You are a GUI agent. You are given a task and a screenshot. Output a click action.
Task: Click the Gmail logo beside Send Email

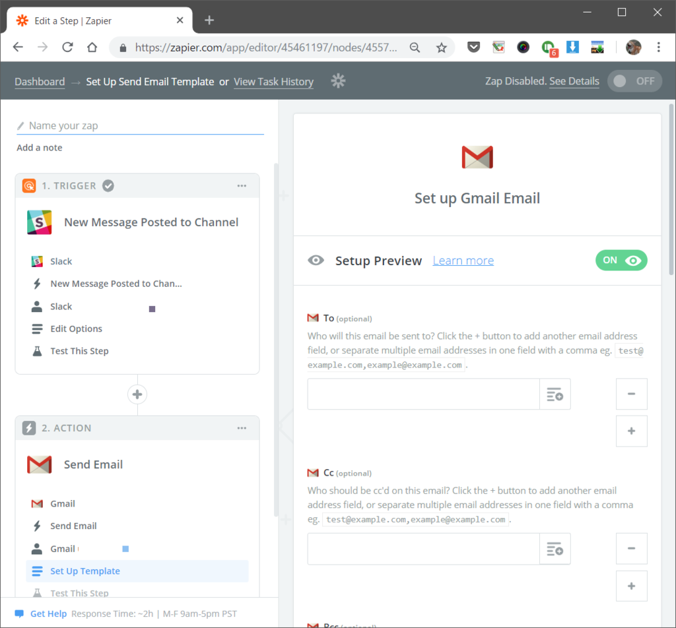[39, 464]
